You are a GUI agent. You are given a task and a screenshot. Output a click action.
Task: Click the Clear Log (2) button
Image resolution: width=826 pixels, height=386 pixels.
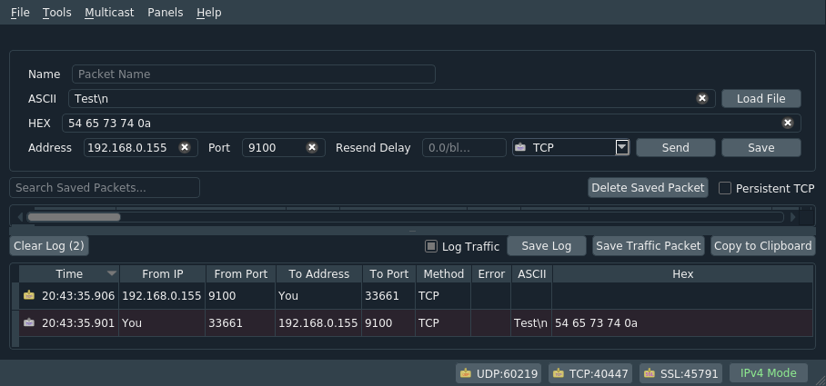tap(49, 245)
